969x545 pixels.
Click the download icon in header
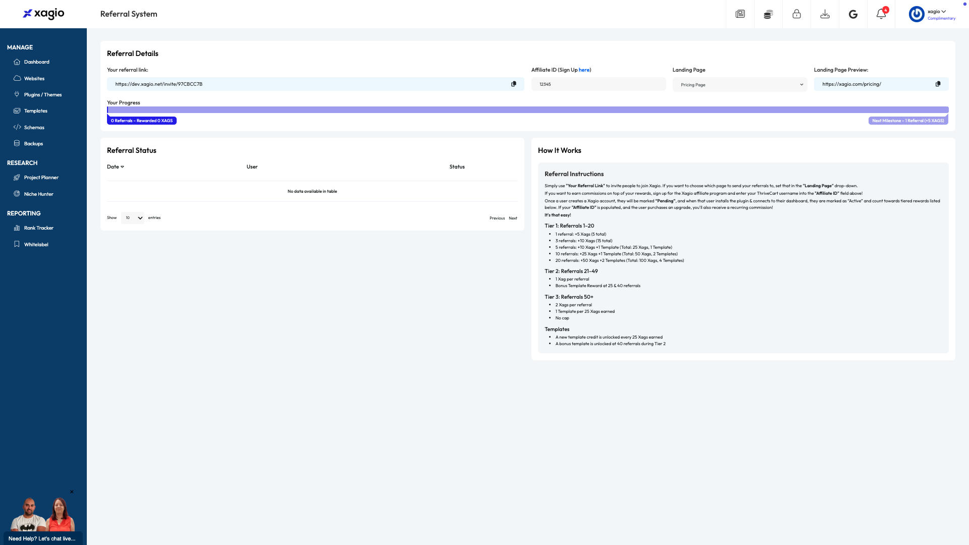click(825, 14)
